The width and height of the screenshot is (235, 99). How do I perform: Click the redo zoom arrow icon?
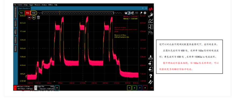(x=133, y=13)
